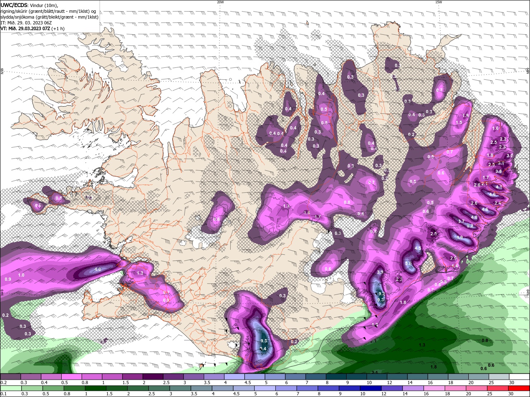Click the 1.0 value in the western sea band

click(x=21, y=275)
